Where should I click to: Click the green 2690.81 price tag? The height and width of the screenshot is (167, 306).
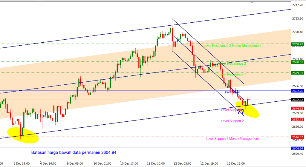click(298, 62)
